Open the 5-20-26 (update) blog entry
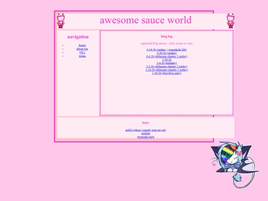 coord(167,53)
